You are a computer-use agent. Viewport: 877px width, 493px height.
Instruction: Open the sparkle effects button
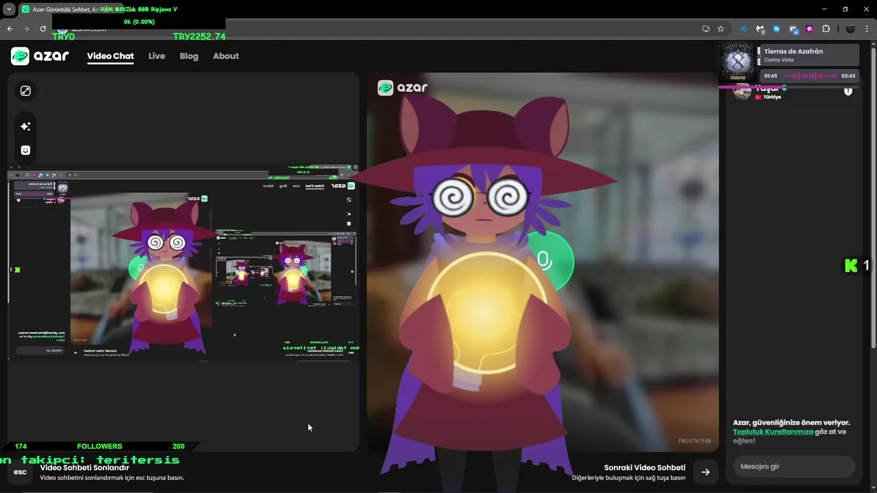25,126
